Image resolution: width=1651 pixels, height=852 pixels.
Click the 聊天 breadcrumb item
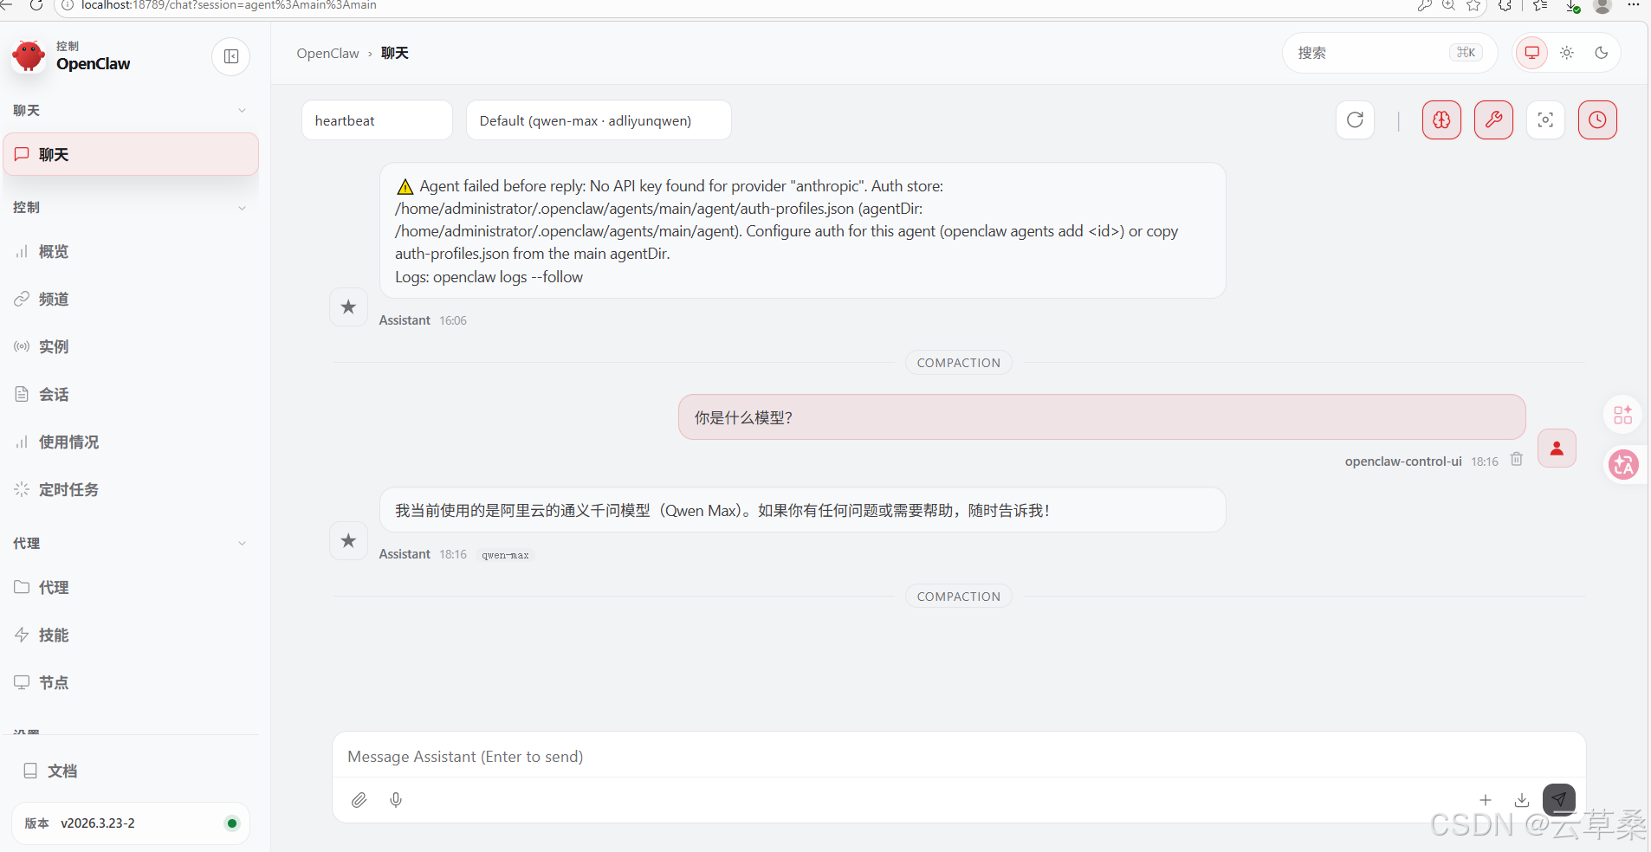(395, 53)
